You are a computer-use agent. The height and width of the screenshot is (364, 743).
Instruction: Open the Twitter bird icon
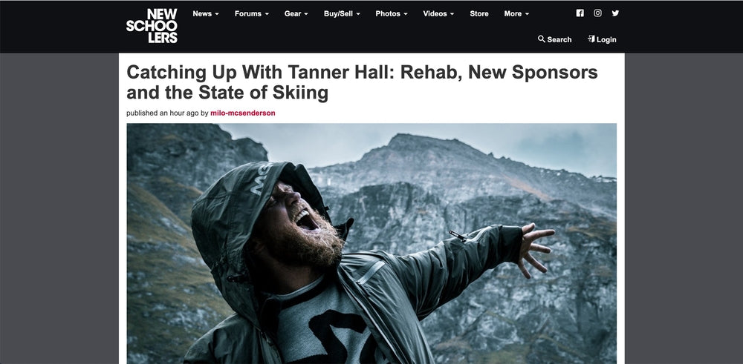point(615,13)
